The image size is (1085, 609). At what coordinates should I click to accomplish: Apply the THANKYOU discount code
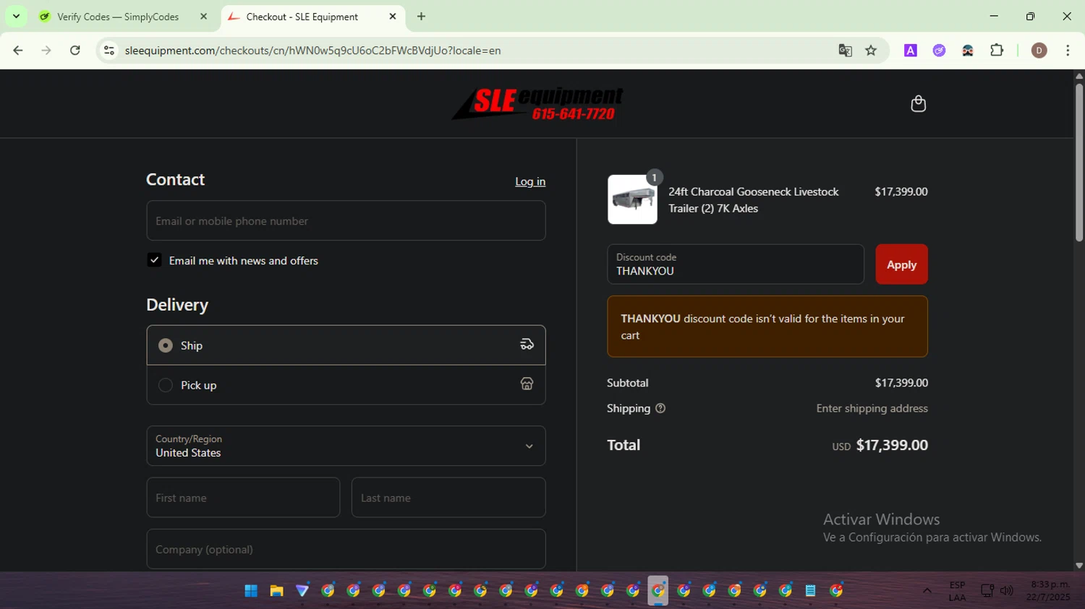(901, 264)
